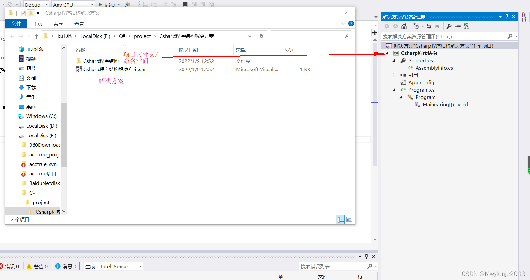Click the Csharp程序结构解决方案.sln file icon
The width and height of the screenshot is (530, 280).
[x=79, y=69]
